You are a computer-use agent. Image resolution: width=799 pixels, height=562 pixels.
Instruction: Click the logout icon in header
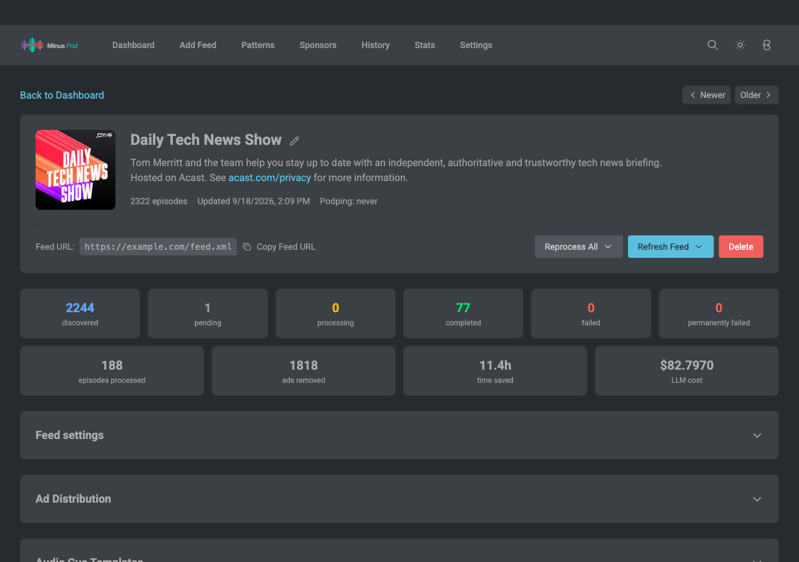tap(767, 45)
